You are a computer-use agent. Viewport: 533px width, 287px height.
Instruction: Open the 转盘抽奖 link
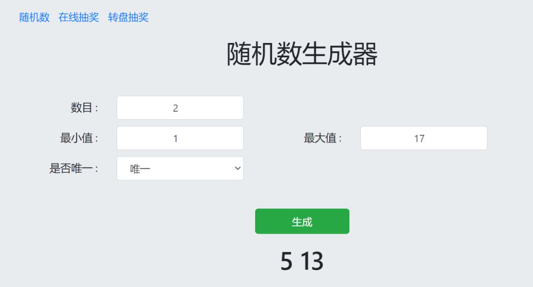pyautogui.click(x=128, y=17)
